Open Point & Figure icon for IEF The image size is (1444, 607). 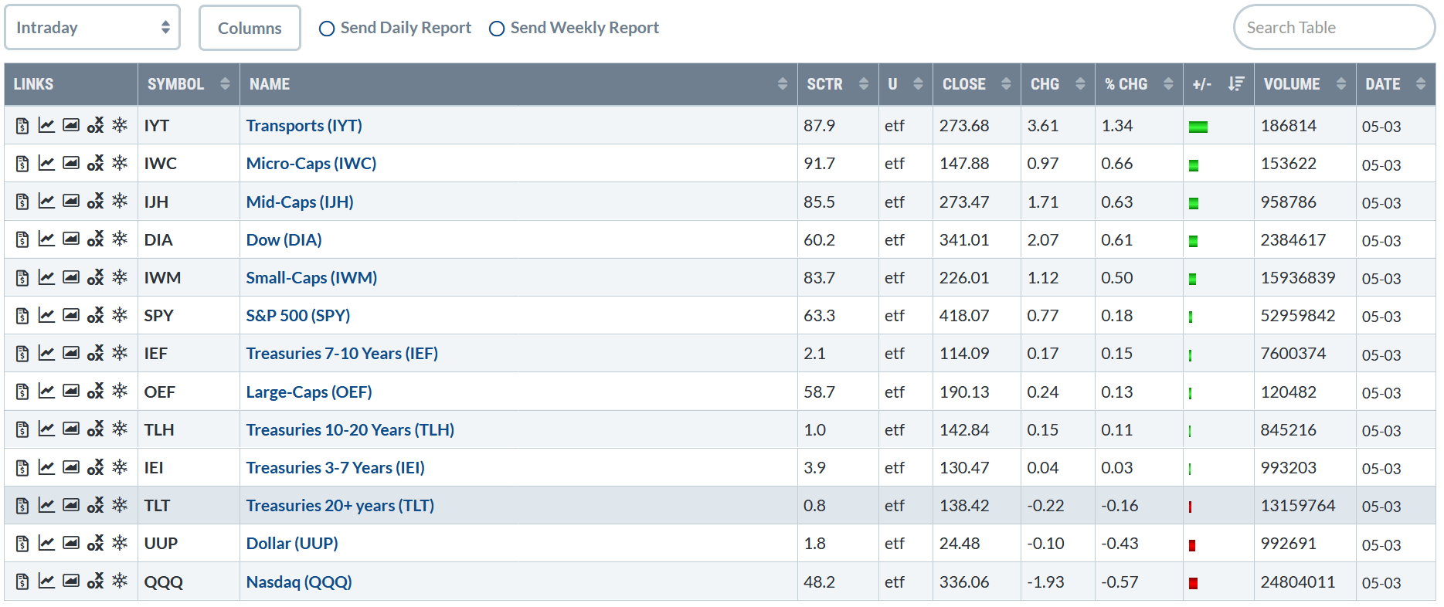pos(95,353)
